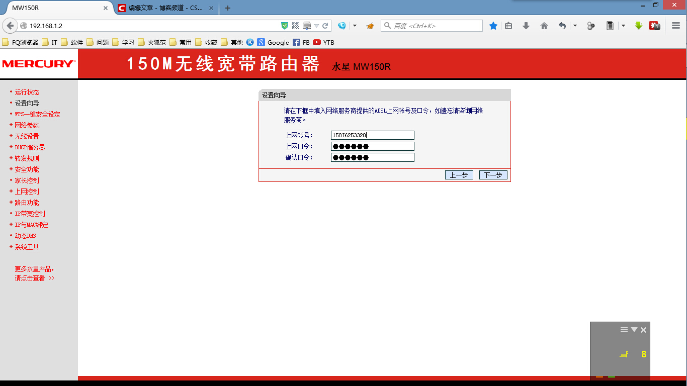The height and width of the screenshot is (386, 687).
Task: Open the dropdown beside the clipboard icon
Action: click(x=623, y=26)
